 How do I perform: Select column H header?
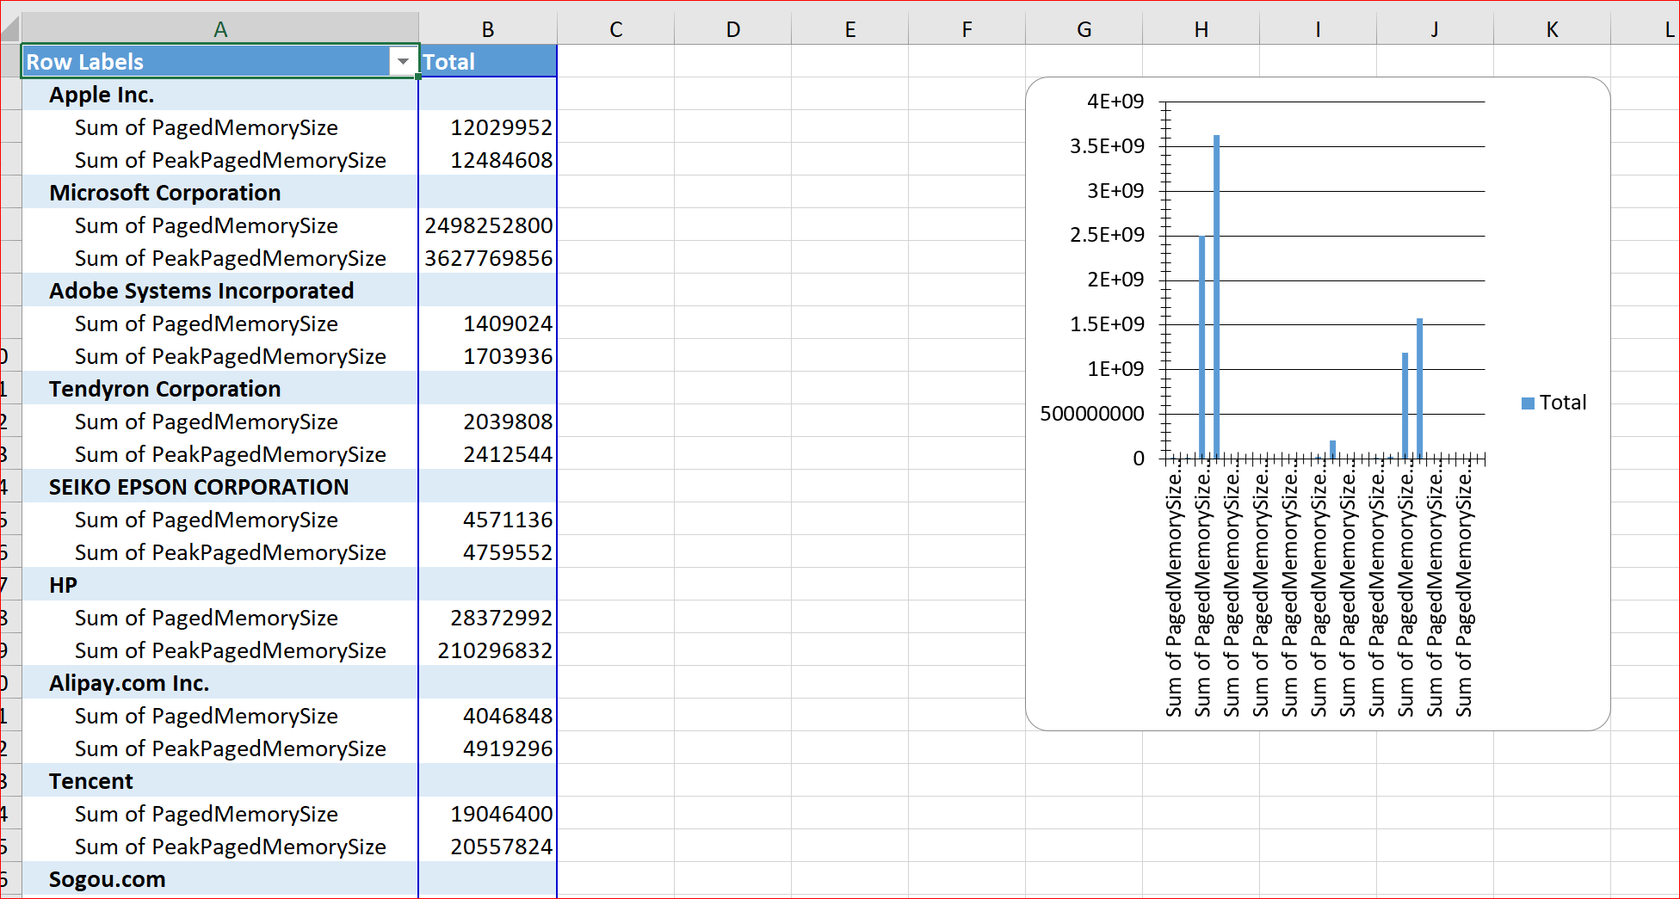1201,29
